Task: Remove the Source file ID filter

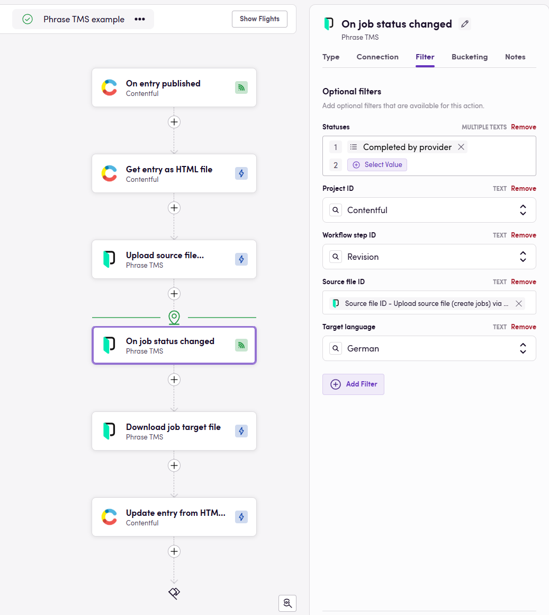Action: 523,282
